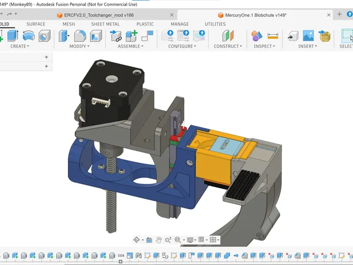This screenshot has width=353, height=265.
Task: Switch to the PLASTIC tab
Action: click(x=145, y=24)
